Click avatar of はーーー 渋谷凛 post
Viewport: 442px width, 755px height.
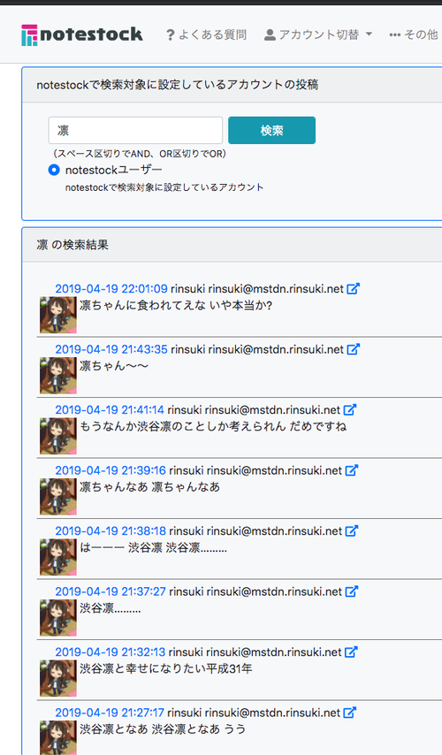pyautogui.click(x=57, y=557)
